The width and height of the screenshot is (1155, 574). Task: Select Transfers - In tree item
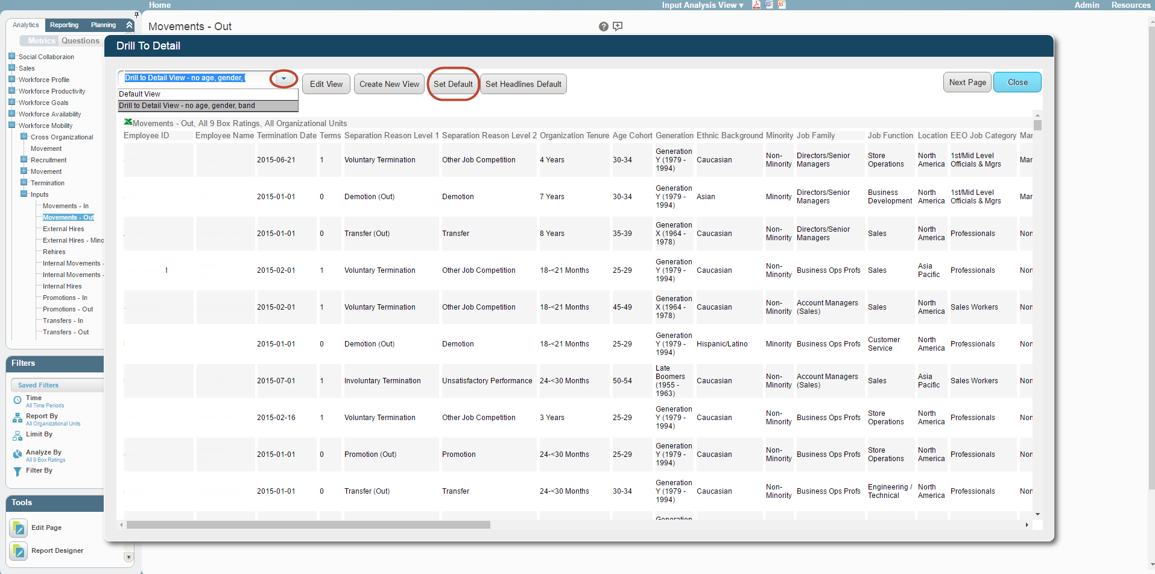pyautogui.click(x=63, y=320)
